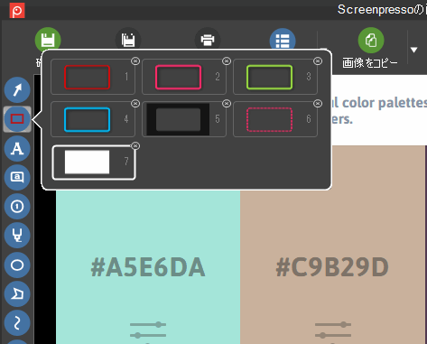Image resolution: width=427 pixels, height=344 pixels.
Task: Choose red rectangle style preset 1
Action: coord(93,77)
